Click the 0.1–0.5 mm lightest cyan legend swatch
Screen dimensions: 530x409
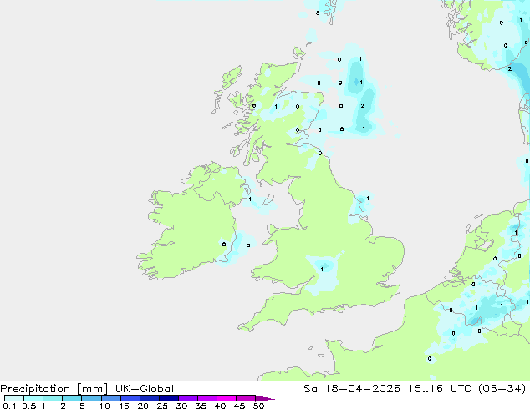(14, 398)
